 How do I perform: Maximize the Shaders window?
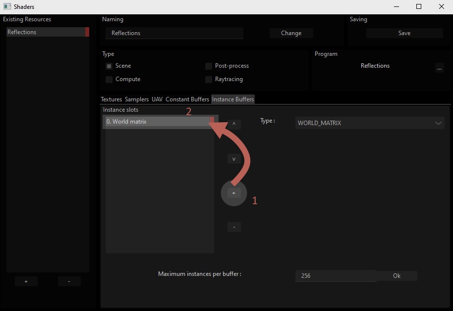pyautogui.click(x=419, y=6)
